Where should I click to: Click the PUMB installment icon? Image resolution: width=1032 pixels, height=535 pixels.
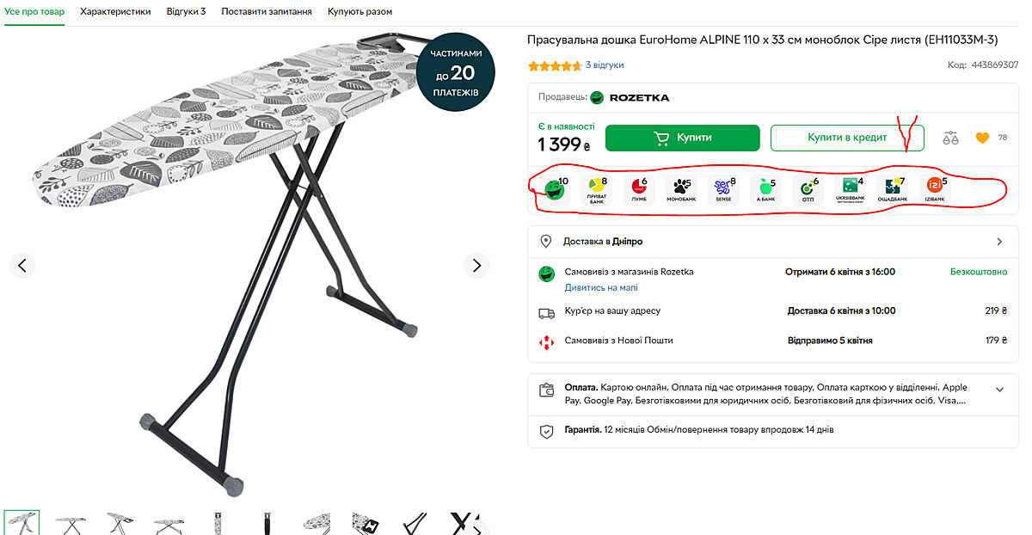(639, 188)
